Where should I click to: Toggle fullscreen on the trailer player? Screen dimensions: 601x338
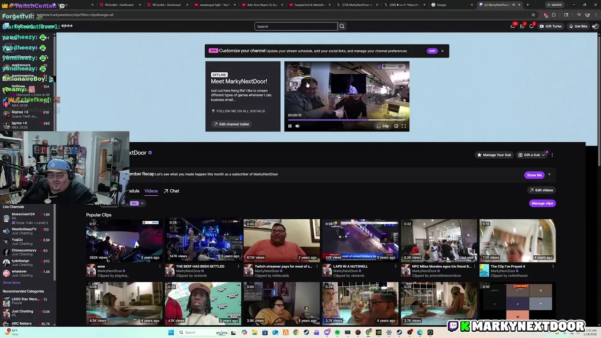tap(404, 126)
